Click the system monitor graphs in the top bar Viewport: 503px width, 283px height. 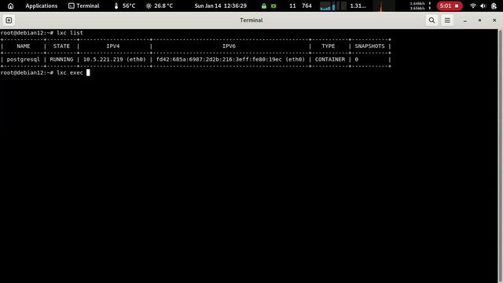click(x=333, y=6)
